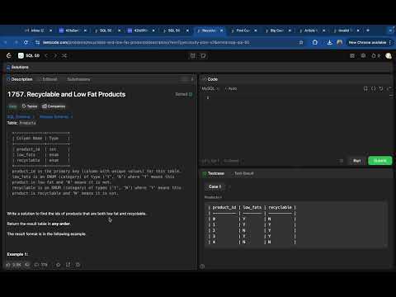
Task: Open the LeetCode profile avatar
Action: 389,56
